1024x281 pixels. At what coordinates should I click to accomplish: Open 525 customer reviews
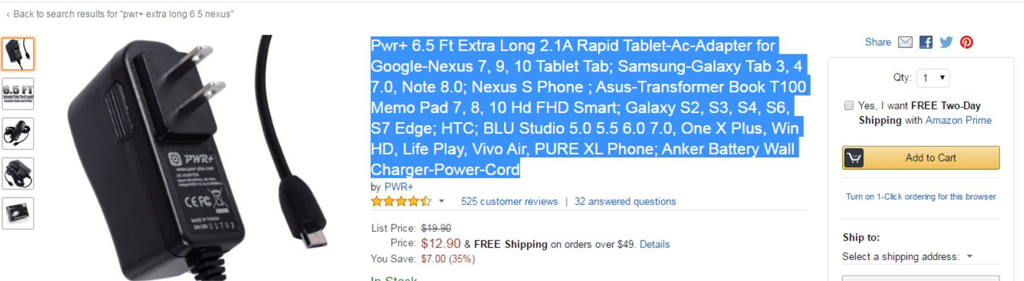click(509, 201)
